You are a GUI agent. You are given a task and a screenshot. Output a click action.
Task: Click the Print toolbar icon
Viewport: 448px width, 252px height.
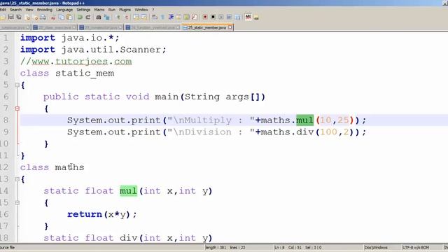43,17
